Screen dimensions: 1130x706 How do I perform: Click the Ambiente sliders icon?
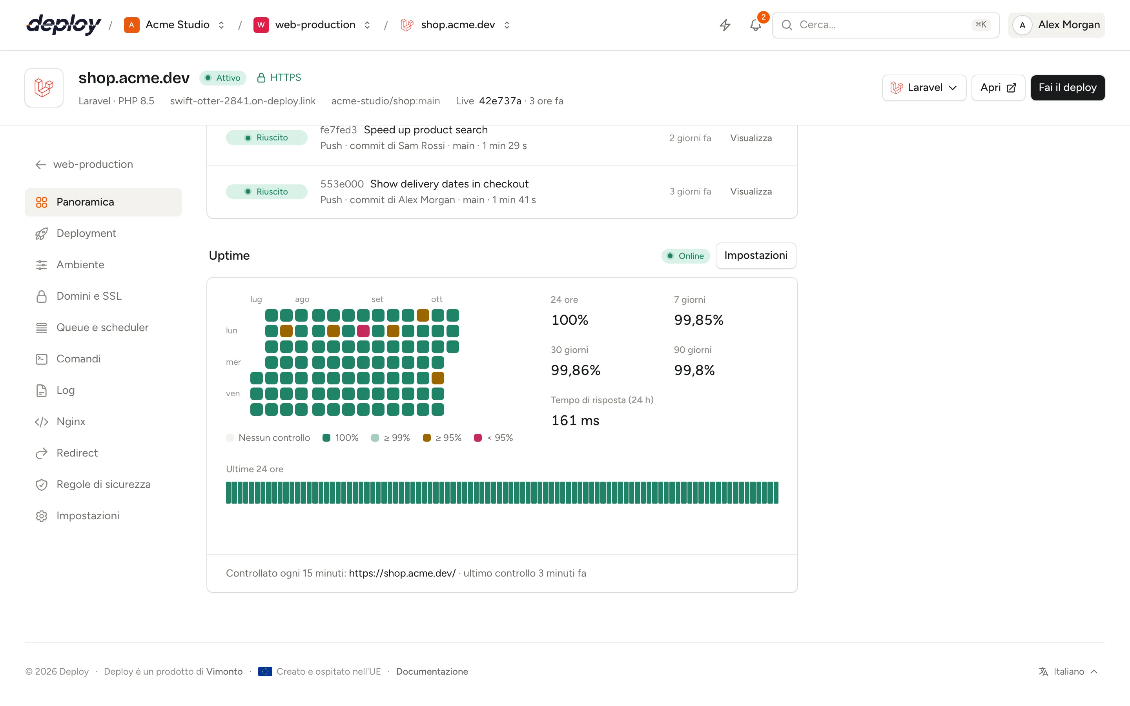(x=42, y=265)
